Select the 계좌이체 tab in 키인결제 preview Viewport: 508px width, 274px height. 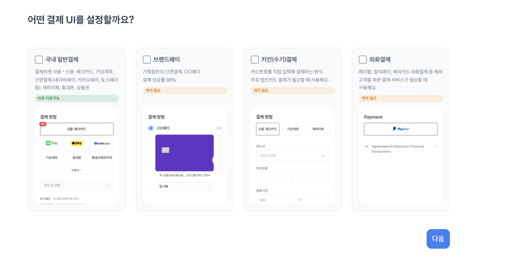tap(318, 129)
